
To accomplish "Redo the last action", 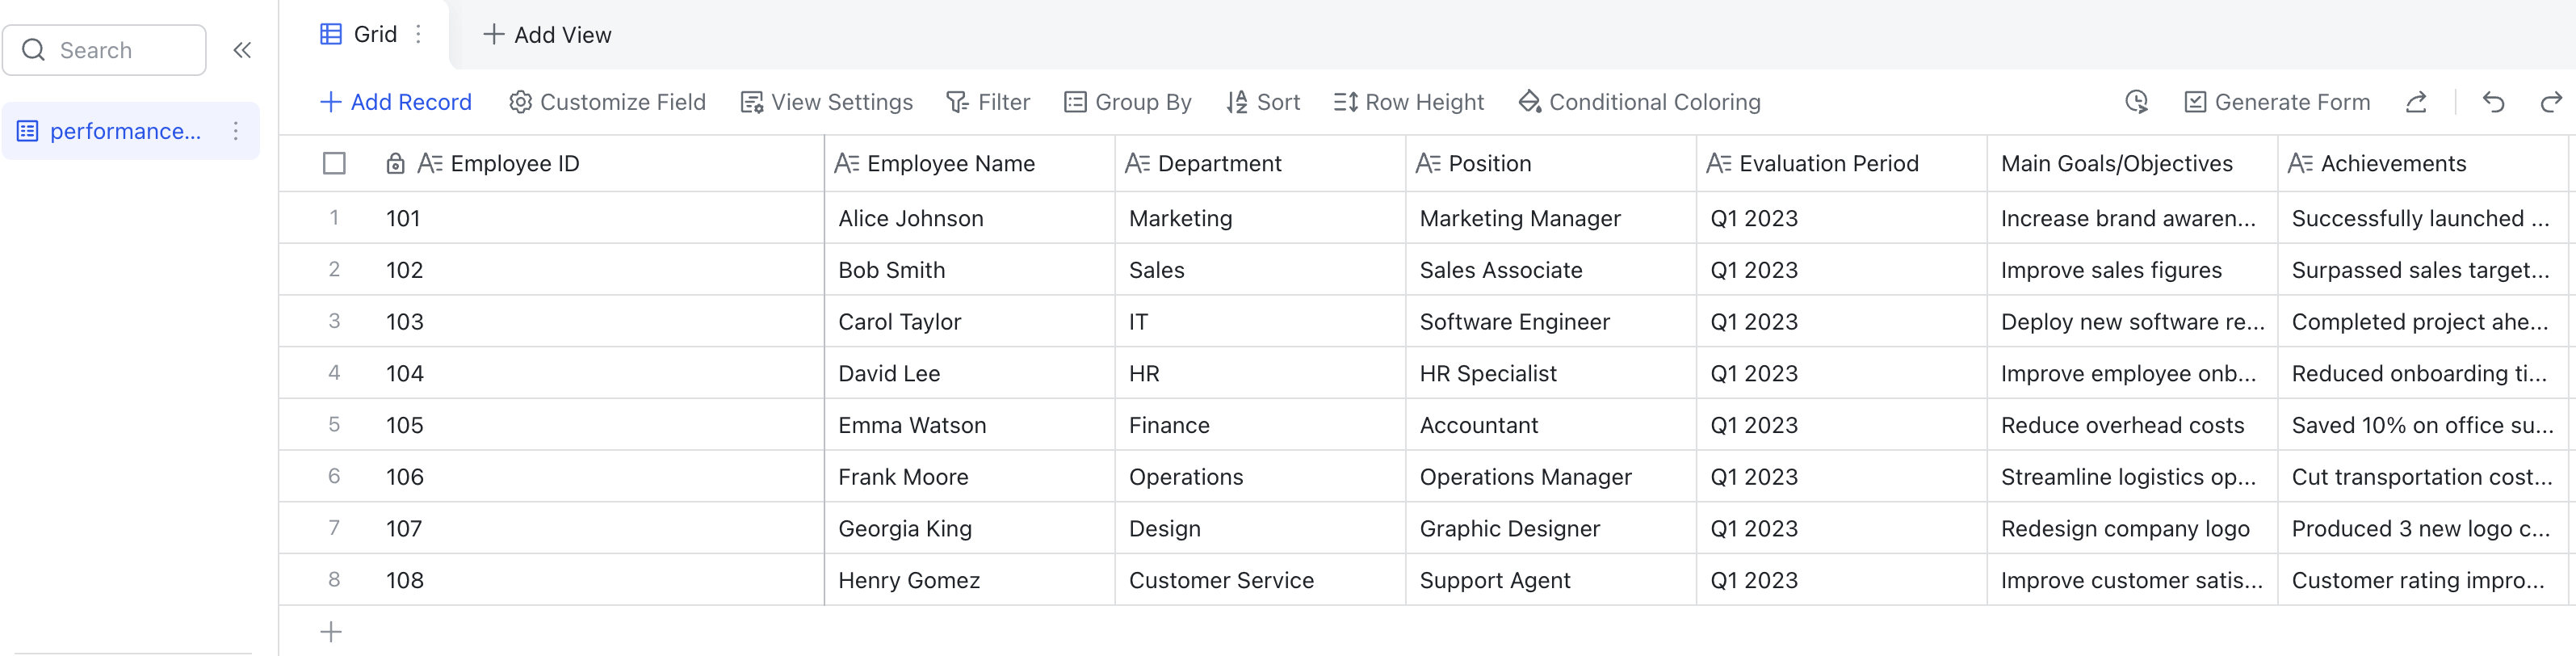I will pos(2551,102).
